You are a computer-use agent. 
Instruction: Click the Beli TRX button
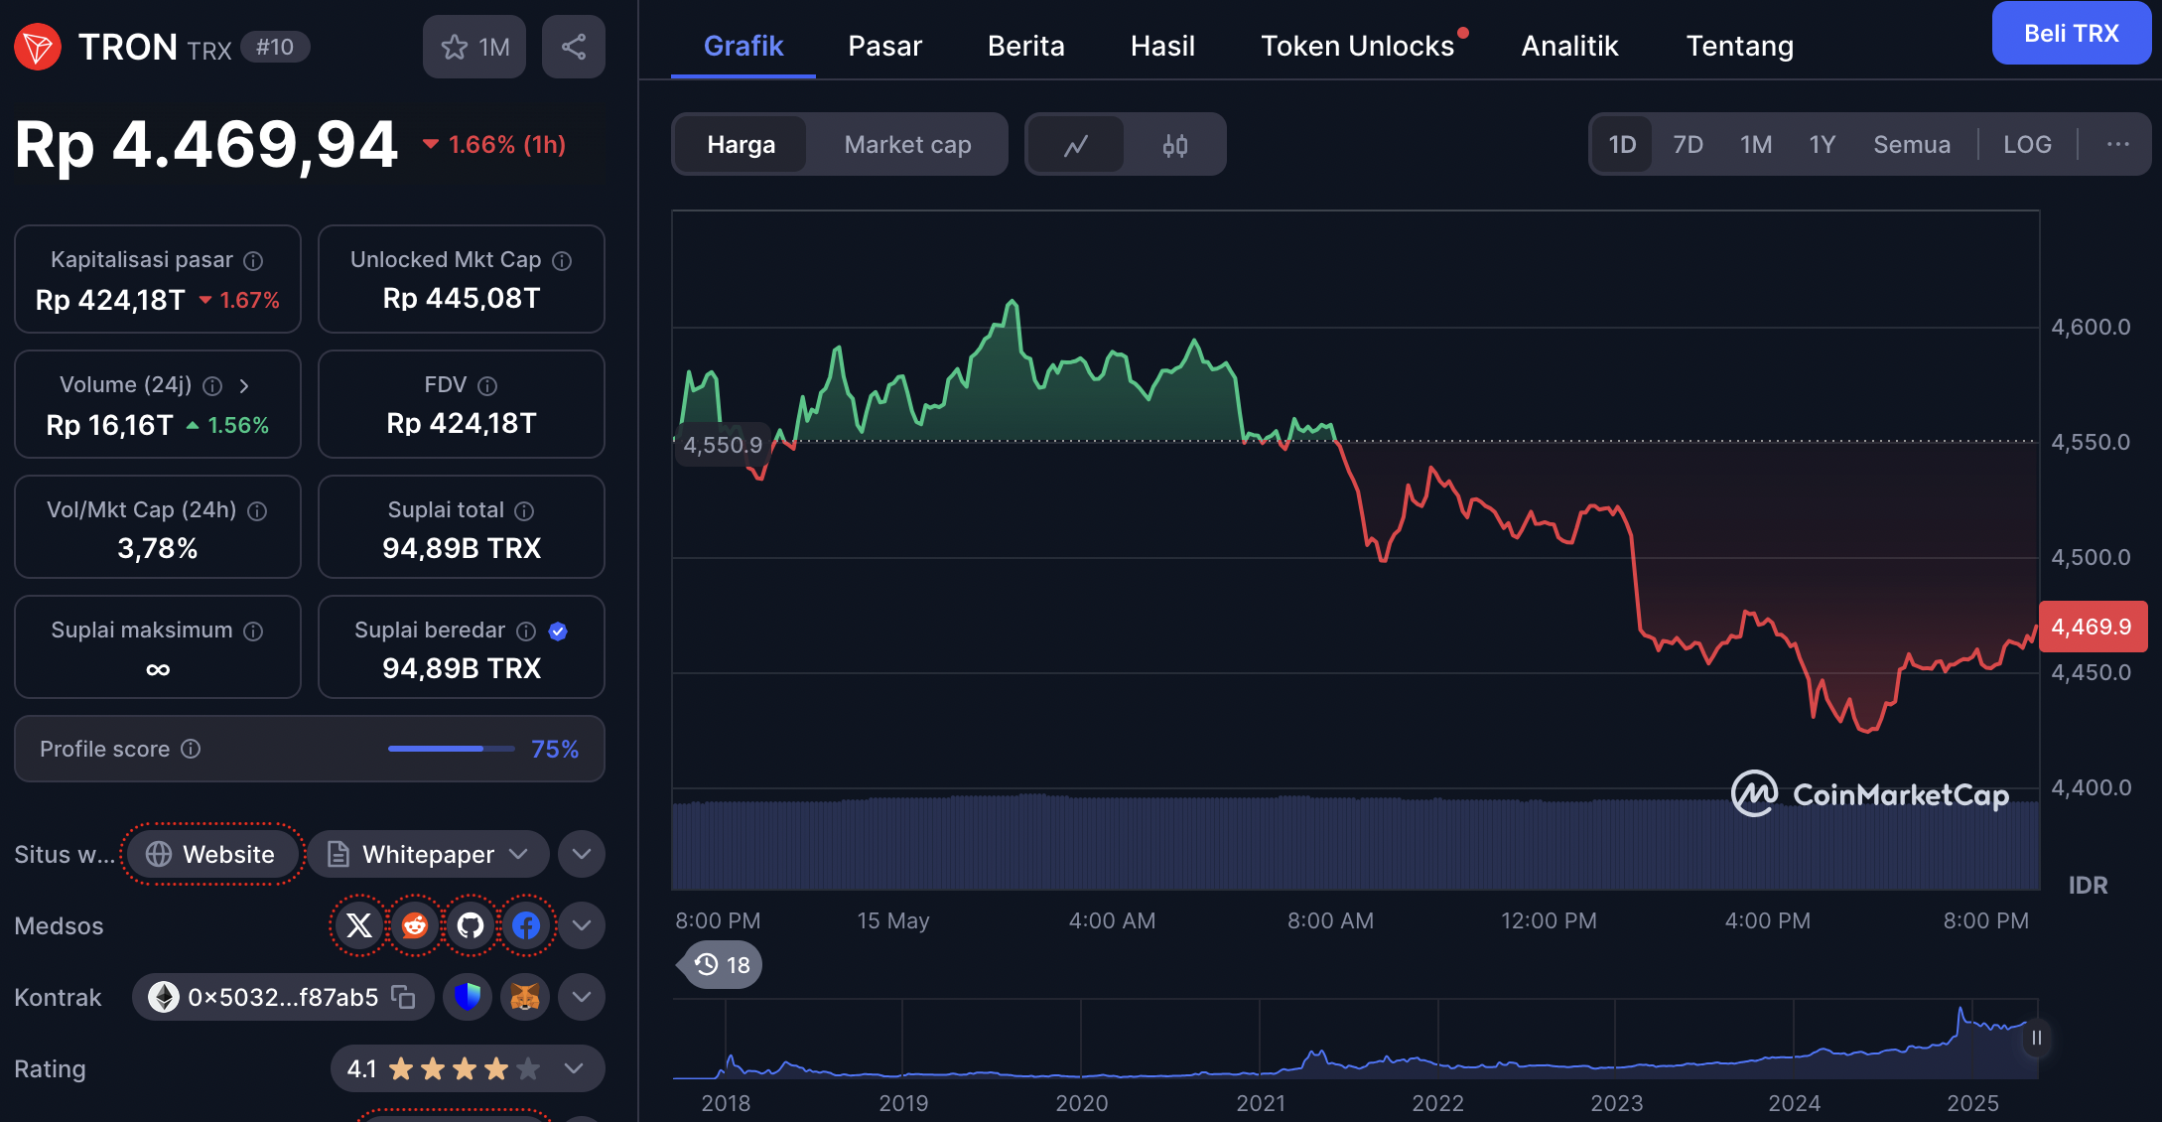click(2071, 33)
